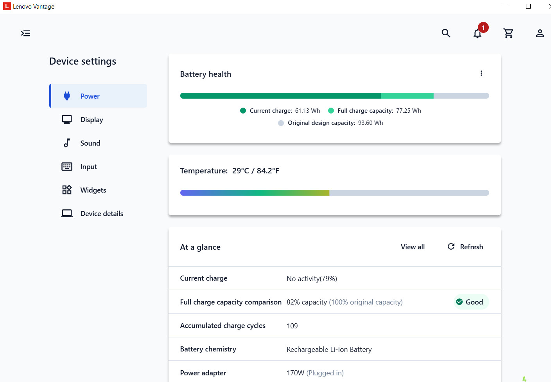Refresh the At a glance data
This screenshot has height=382, width=551.
(465, 247)
